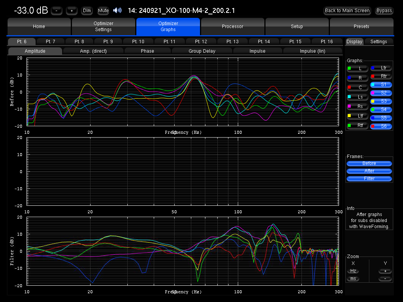403x302 pixels.
Task: Select measurement point Pt. 10
Action: coord(139,42)
